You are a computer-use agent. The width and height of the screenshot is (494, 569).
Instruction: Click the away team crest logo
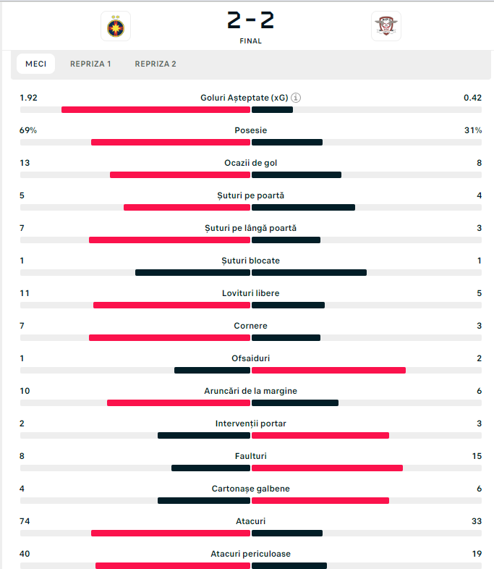point(386,26)
